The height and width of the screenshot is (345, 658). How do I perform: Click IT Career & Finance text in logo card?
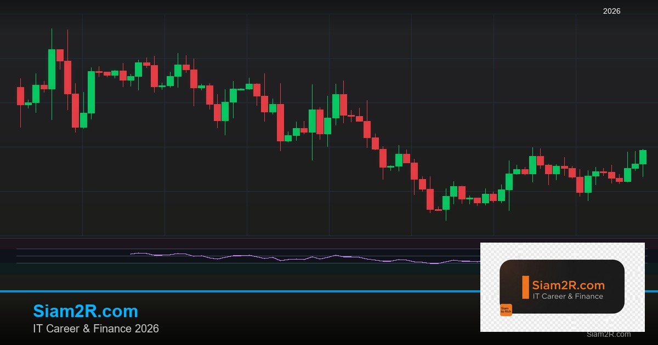[x=568, y=296]
